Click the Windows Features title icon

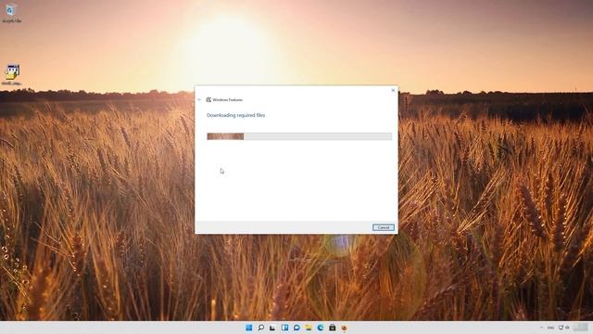(x=208, y=99)
